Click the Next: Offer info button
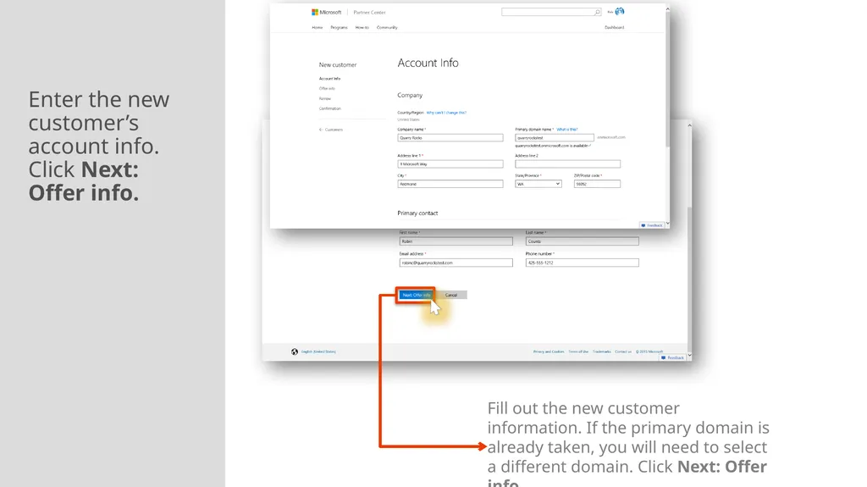867x487 pixels. pos(416,295)
